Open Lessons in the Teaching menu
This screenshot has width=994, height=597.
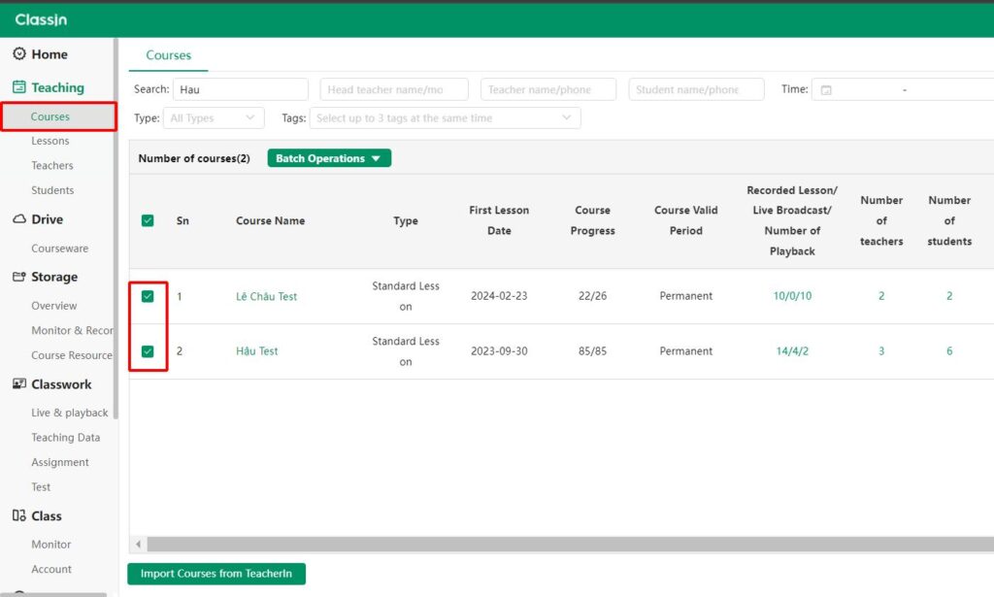click(50, 141)
